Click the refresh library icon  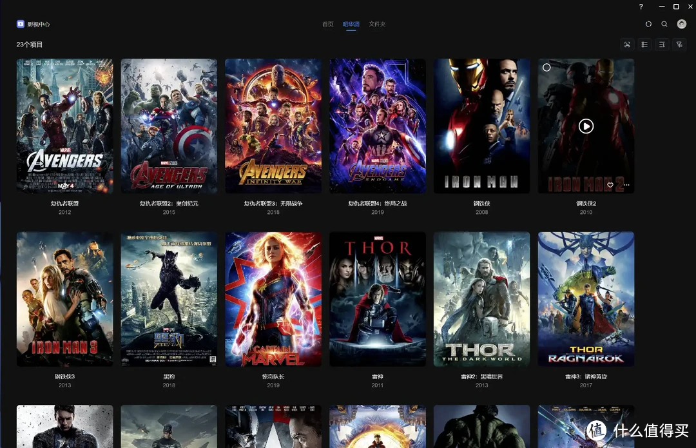tap(648, 24)
